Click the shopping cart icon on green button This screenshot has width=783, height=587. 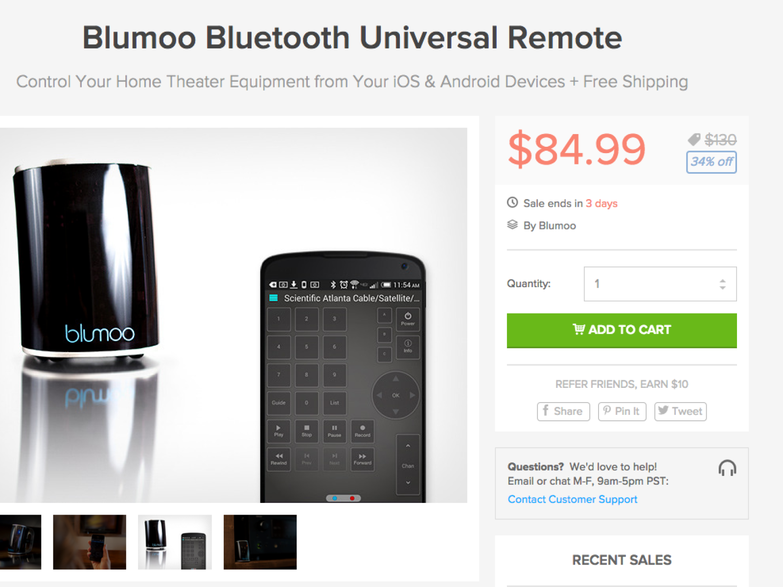pyautogui.click(x=579, y=329)
